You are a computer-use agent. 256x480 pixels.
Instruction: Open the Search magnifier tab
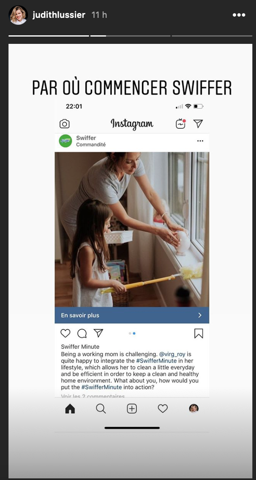[101, 409]
